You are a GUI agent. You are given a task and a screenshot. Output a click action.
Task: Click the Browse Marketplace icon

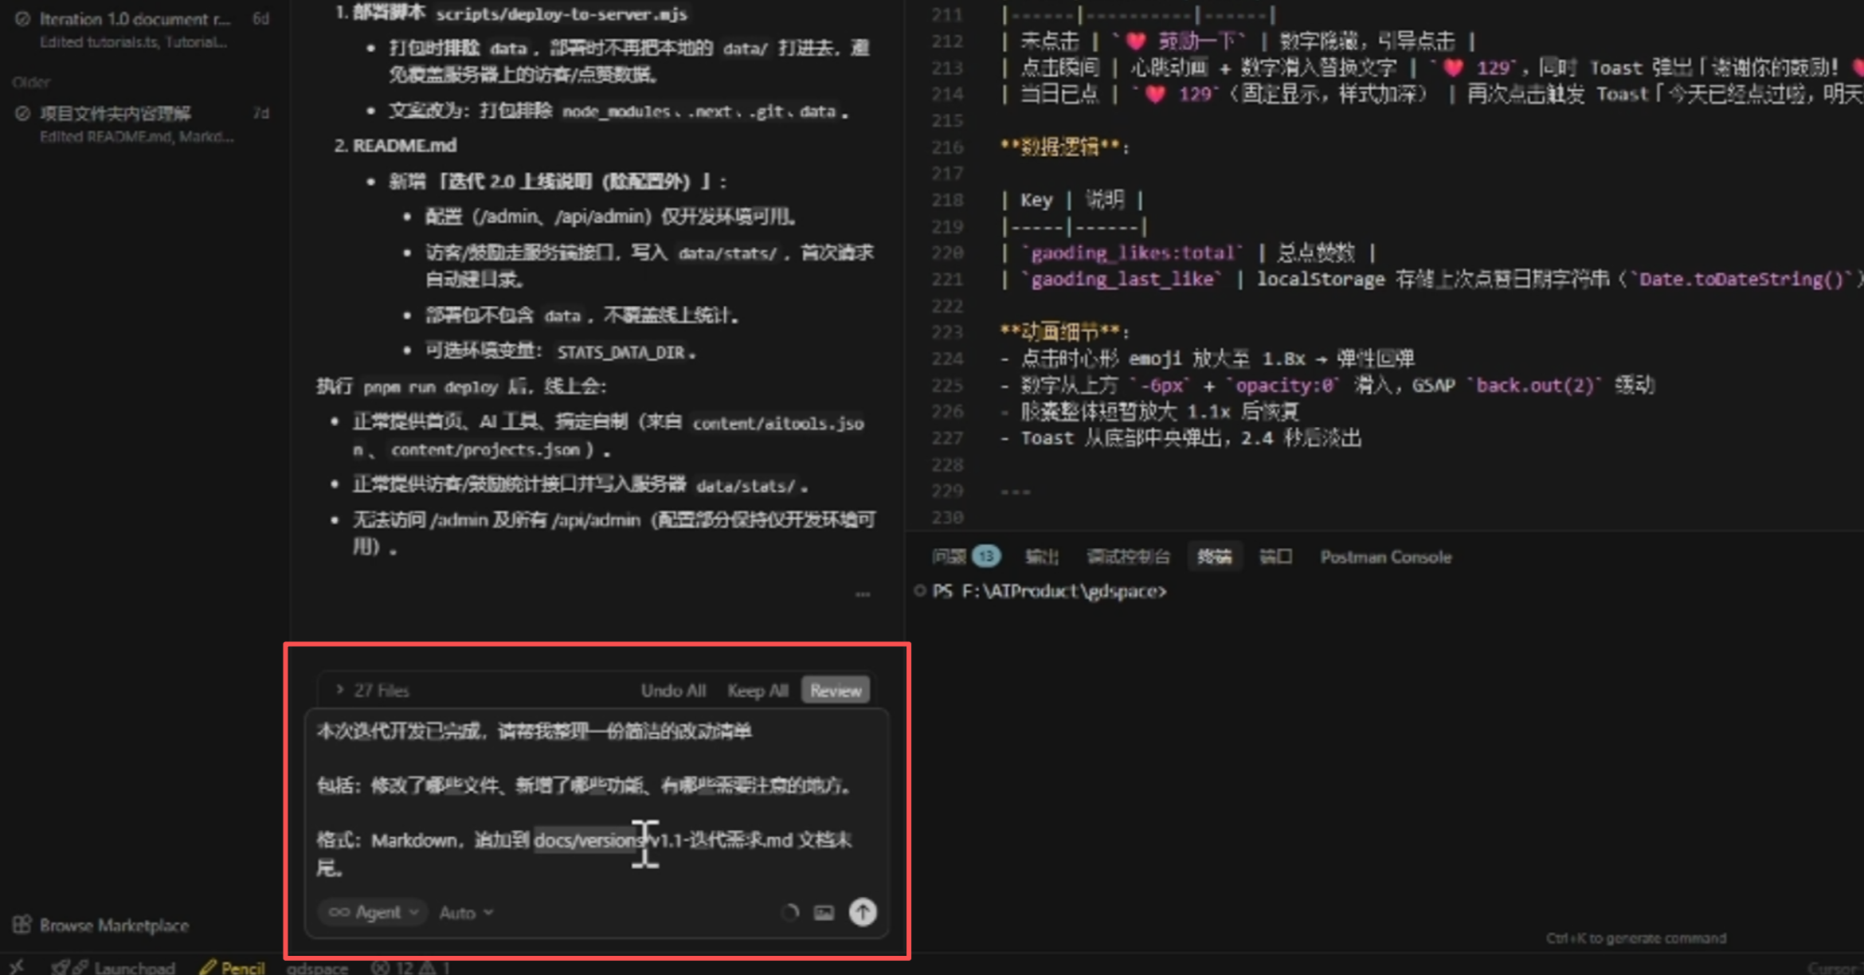click(x=22, y=925)
